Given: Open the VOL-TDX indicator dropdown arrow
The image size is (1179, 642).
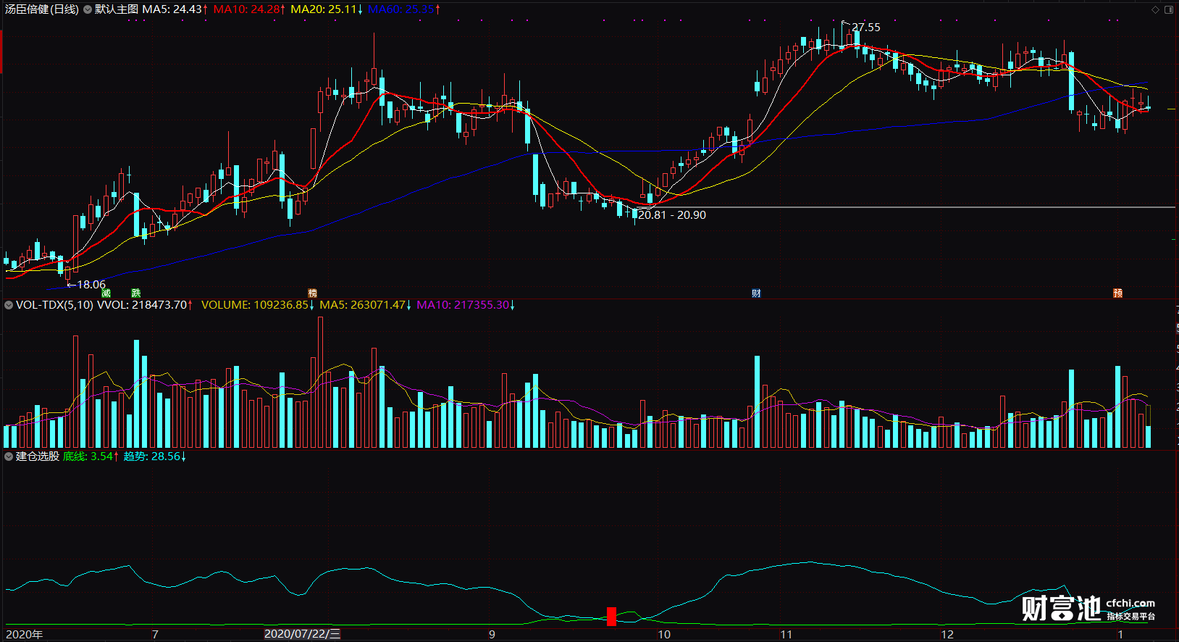Looking at the screenshot, I should coord(9,305).
